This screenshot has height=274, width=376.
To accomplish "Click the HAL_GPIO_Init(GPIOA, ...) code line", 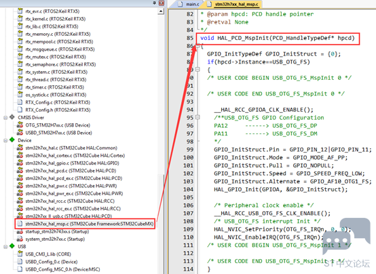I will point(280,189).
